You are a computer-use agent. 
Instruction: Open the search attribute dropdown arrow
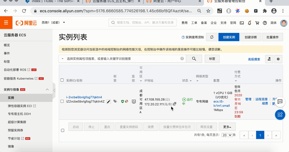(62, 59)
